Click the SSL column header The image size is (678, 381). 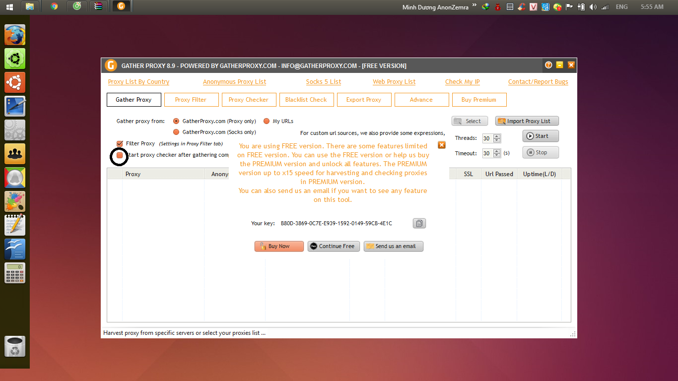point(469,174)
